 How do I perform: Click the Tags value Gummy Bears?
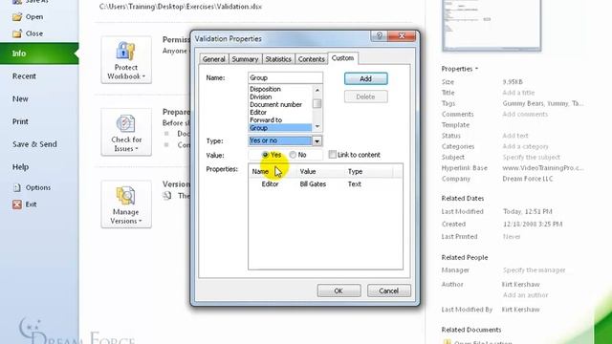click(543, 104)
